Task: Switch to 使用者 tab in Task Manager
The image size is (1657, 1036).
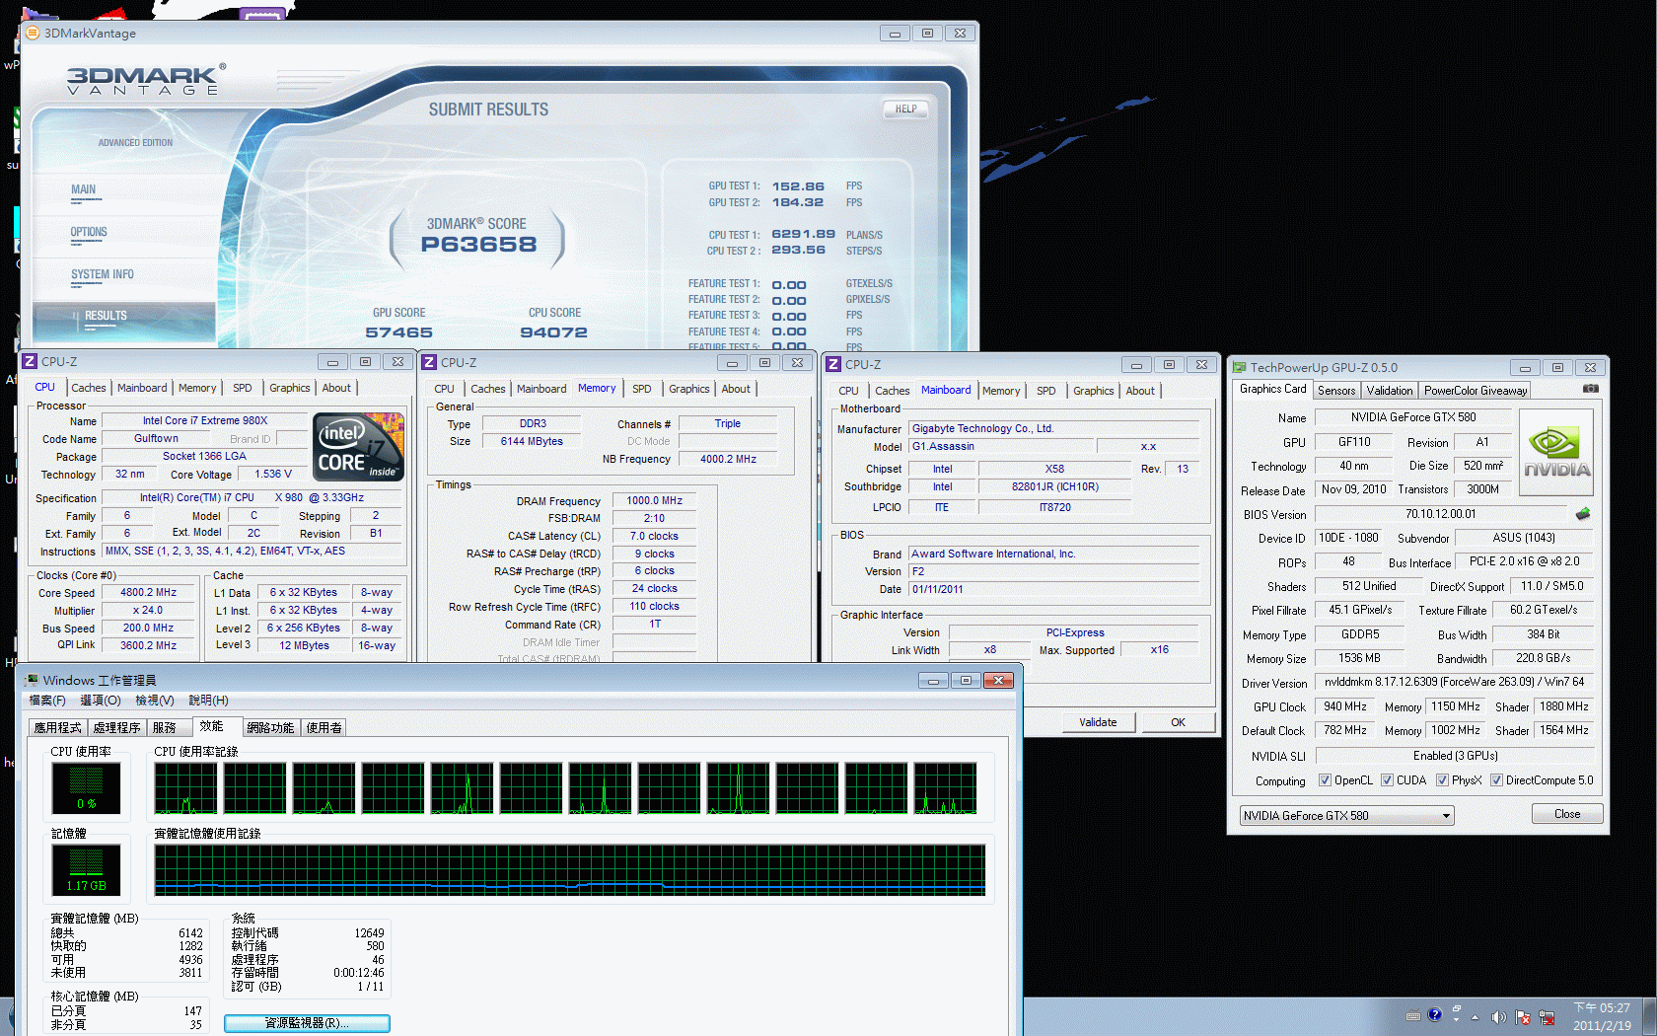Action: [324, 728]
